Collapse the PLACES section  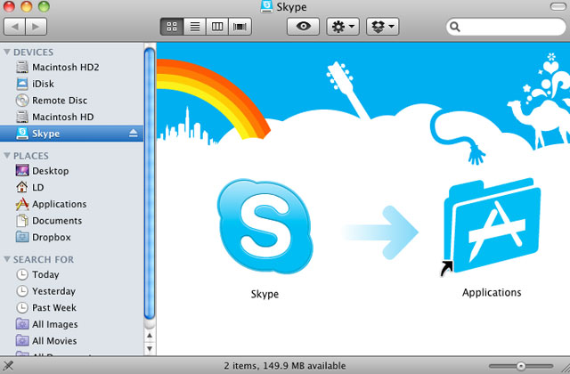pyautogui.click(x=7, y=156)
